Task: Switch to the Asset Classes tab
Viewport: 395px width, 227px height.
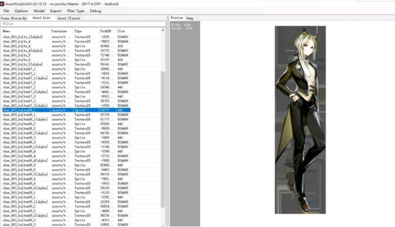Action: tap(69, 18)
